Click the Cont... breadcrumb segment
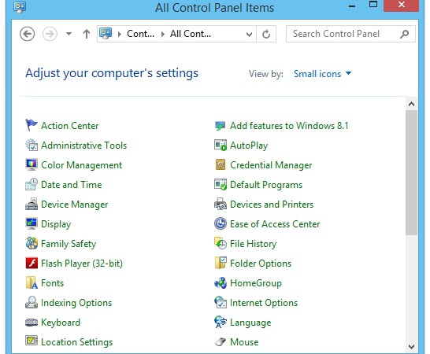 coord(140,34)
